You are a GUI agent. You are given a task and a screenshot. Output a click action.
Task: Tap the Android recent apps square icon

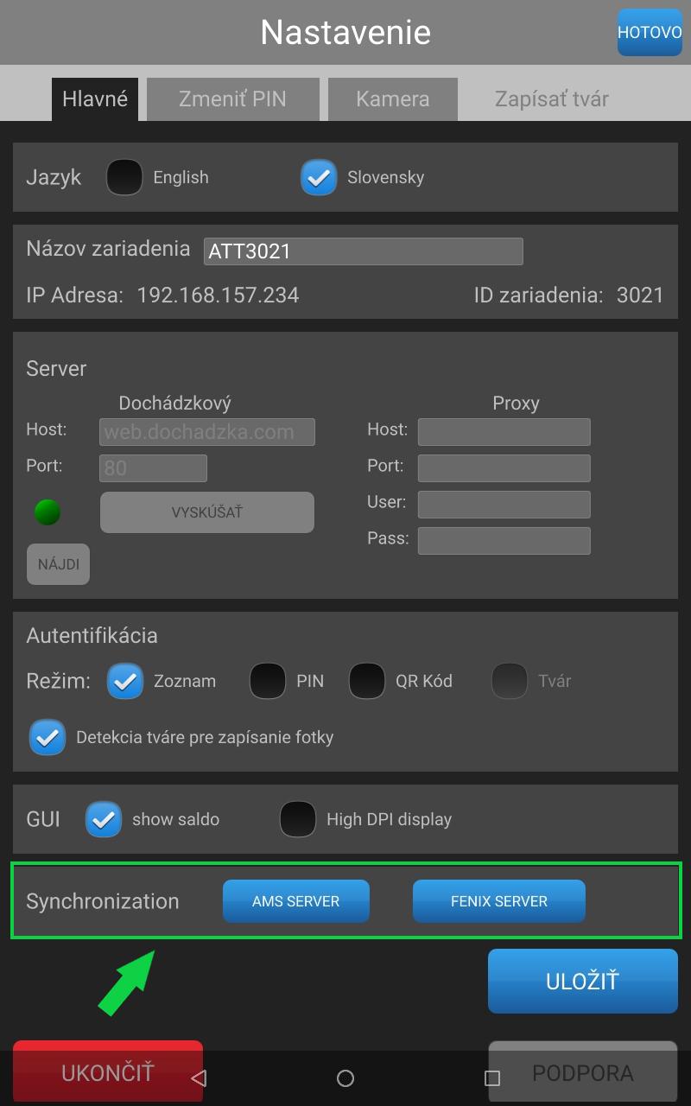(492, 1077)
